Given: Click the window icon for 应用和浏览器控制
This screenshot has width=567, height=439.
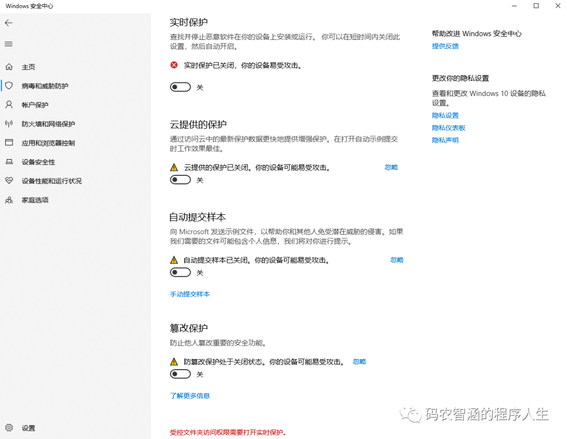Looking at the screenshot, I should pos(9,142).
